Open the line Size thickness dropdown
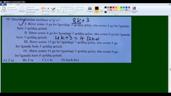The image size is (171, 96). click(x=90, y=10)
